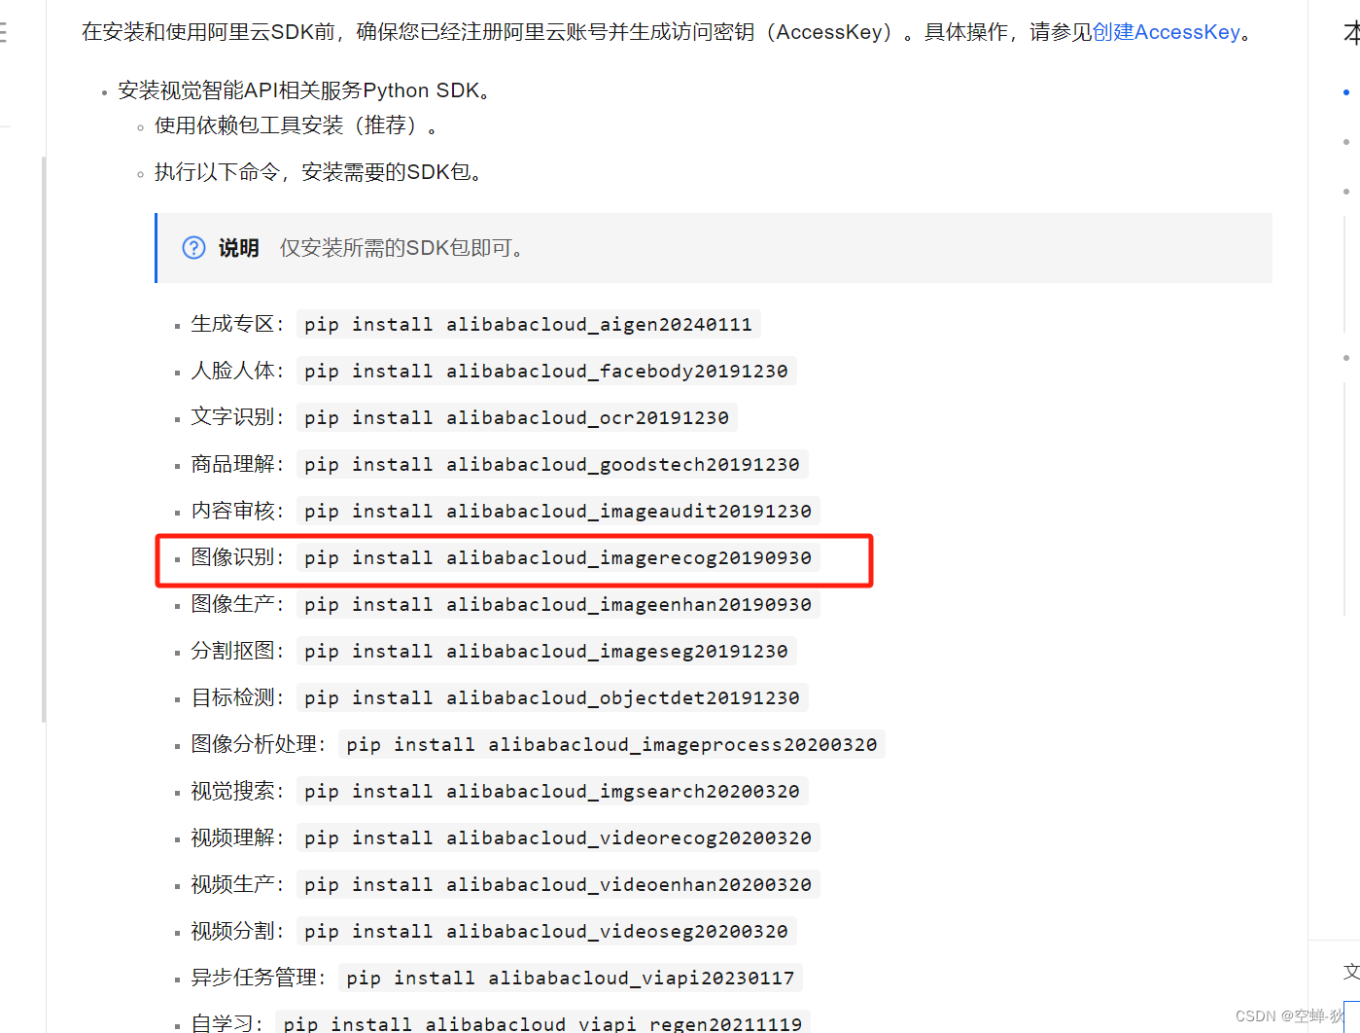The image size is (1360, 1033).
Task: Select the pip install alibabacloud_objectdet20191230 command
Action: tap(552, 697)
